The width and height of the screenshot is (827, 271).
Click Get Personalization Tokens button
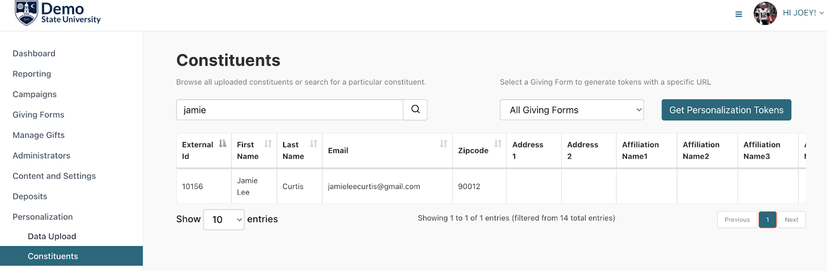click(x=726, y=110)
